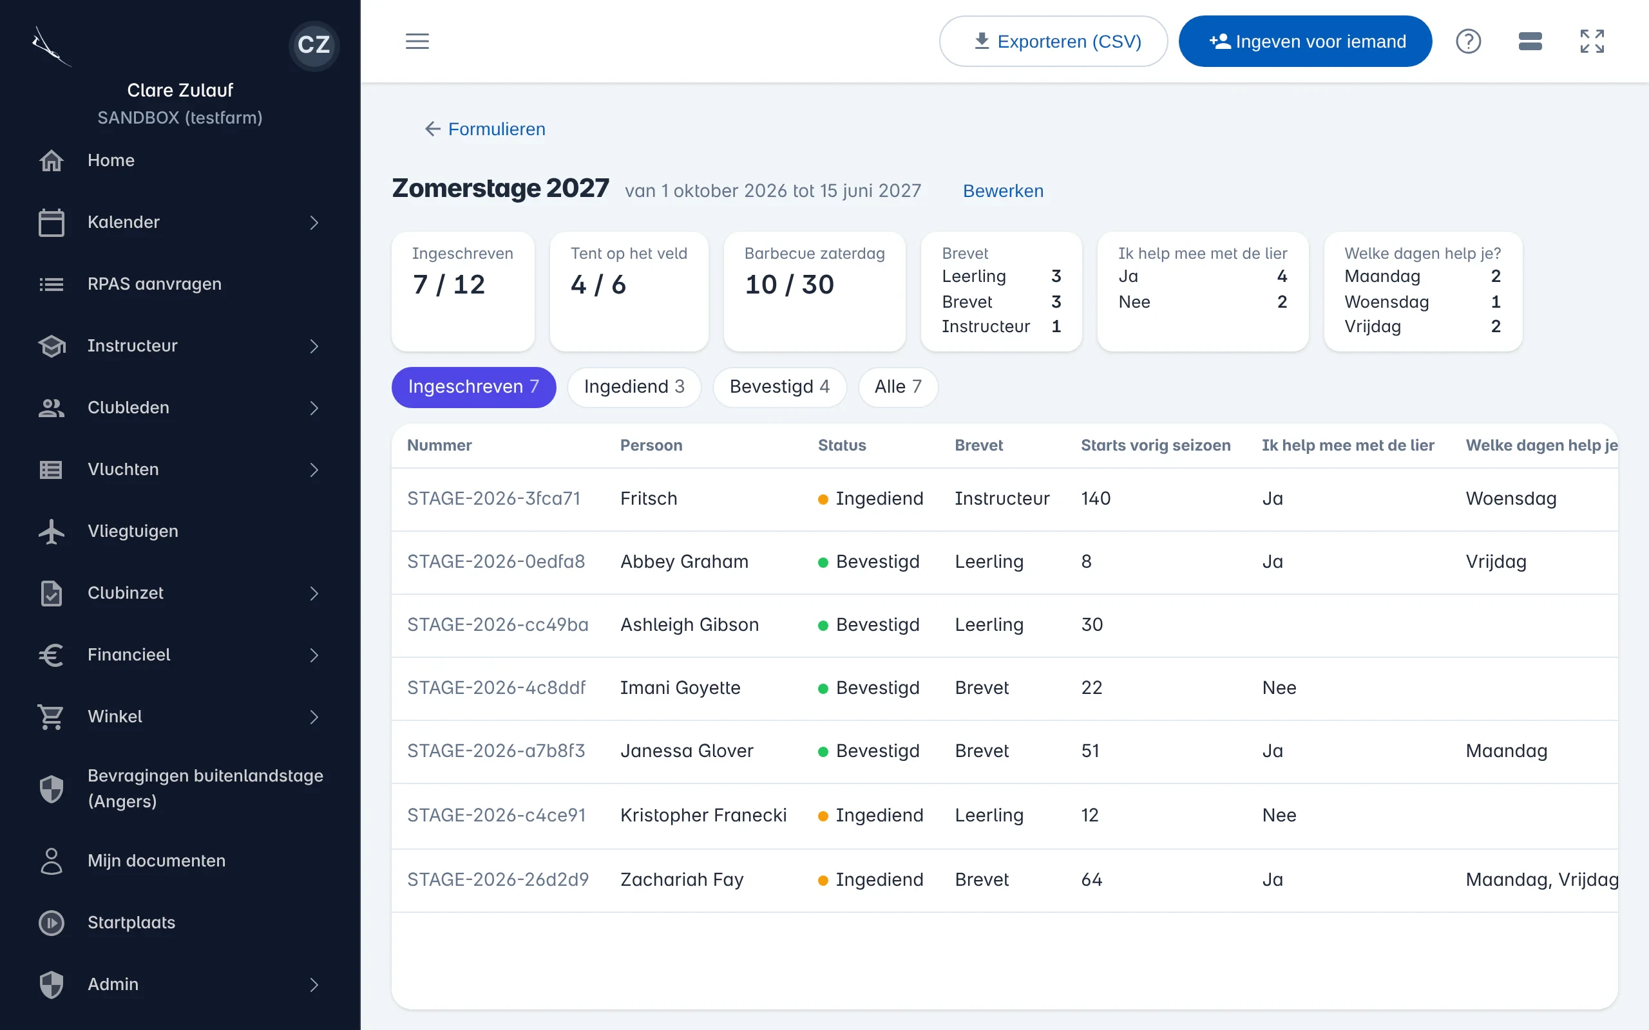This screenshot has width=1649, height=1030.
Task: Go back via Formulieren link
Action: (484, 129)
